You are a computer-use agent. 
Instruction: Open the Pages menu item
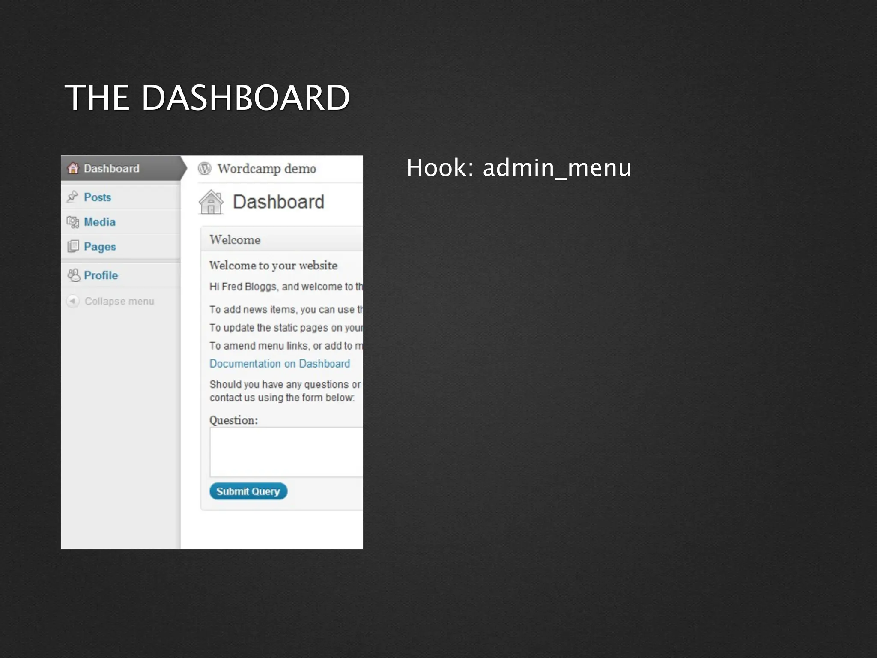121,246
